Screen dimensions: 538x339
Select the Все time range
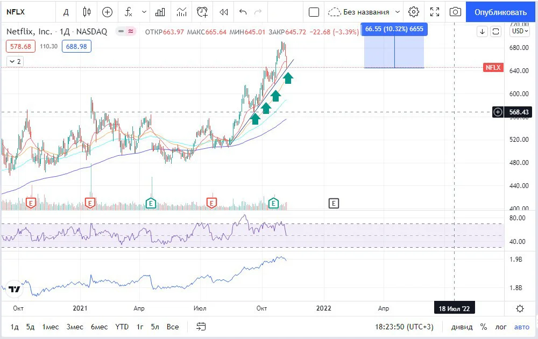click(x=173, y=327)
